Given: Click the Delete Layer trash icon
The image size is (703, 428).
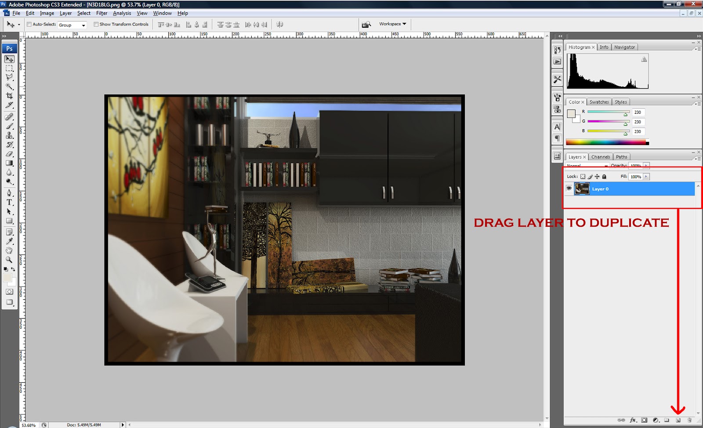Looking at the screenshot, I should (690, 420).
